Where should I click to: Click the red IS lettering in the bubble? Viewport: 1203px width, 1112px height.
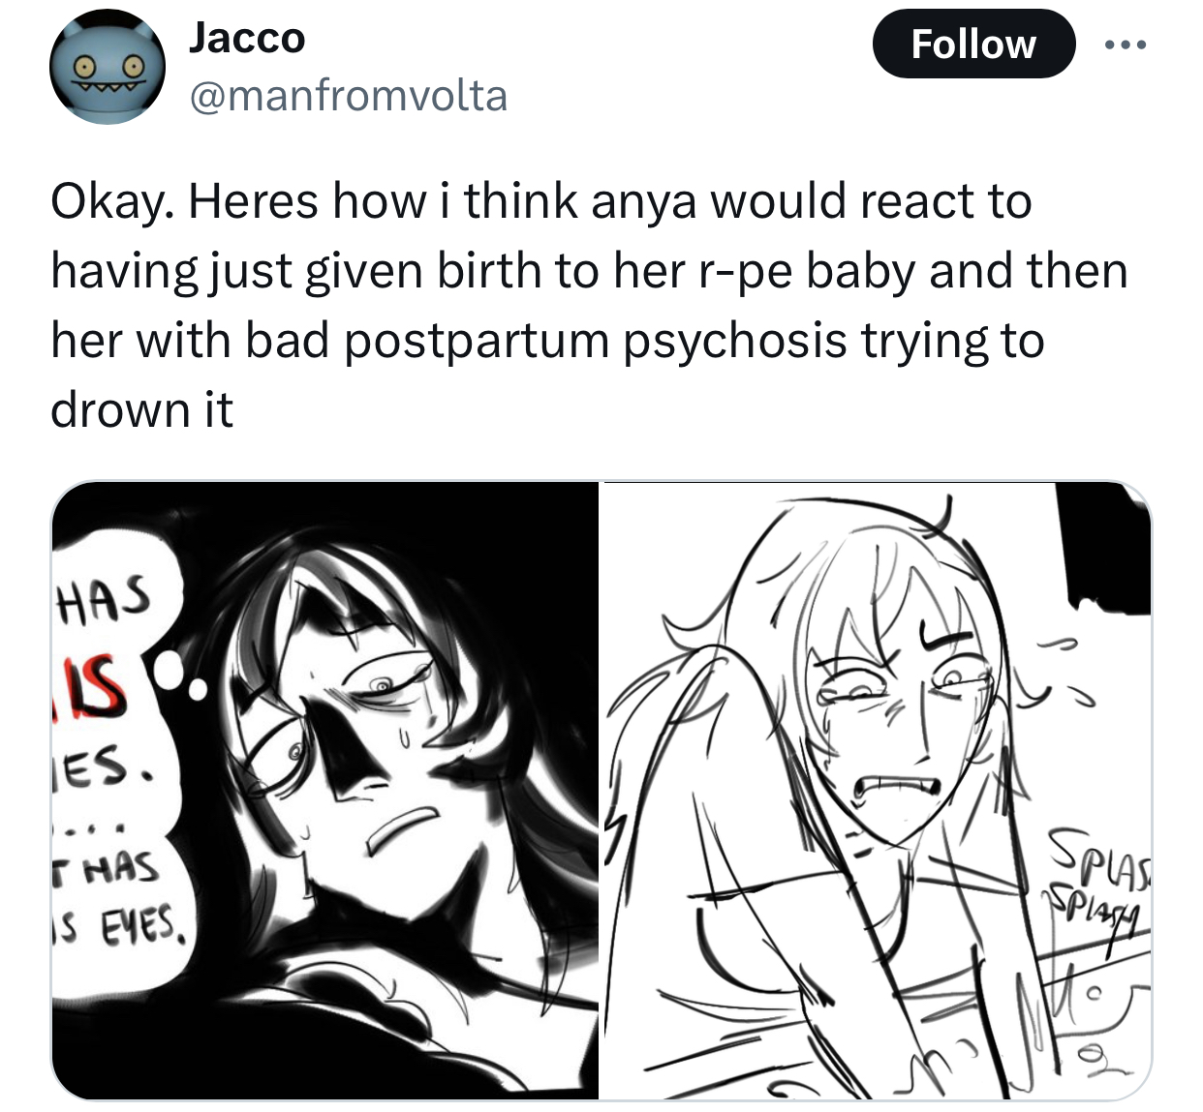[x=94, y=683]
